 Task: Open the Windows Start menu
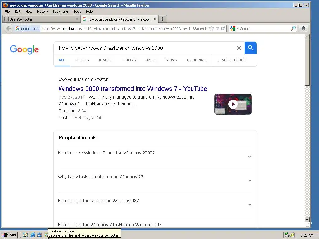tap(9, 235)
